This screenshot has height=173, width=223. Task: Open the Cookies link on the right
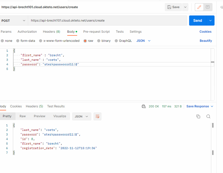tap(205, 32)
